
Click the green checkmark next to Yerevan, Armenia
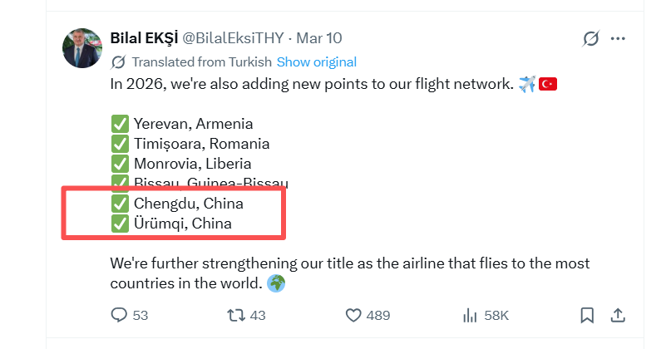pyautogui.click(x=120, y=125)
